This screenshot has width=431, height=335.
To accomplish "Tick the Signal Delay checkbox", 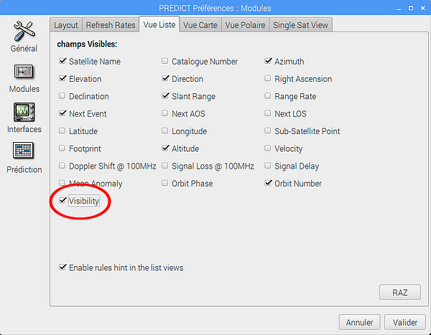I will [x=267, y=166].
